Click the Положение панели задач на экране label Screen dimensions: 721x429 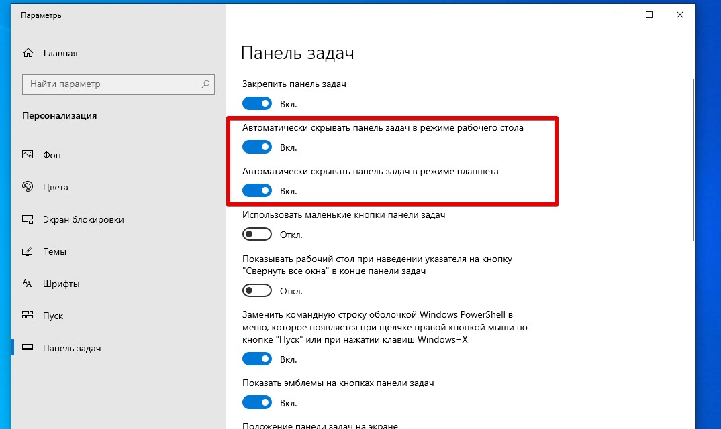coord(320,426)
